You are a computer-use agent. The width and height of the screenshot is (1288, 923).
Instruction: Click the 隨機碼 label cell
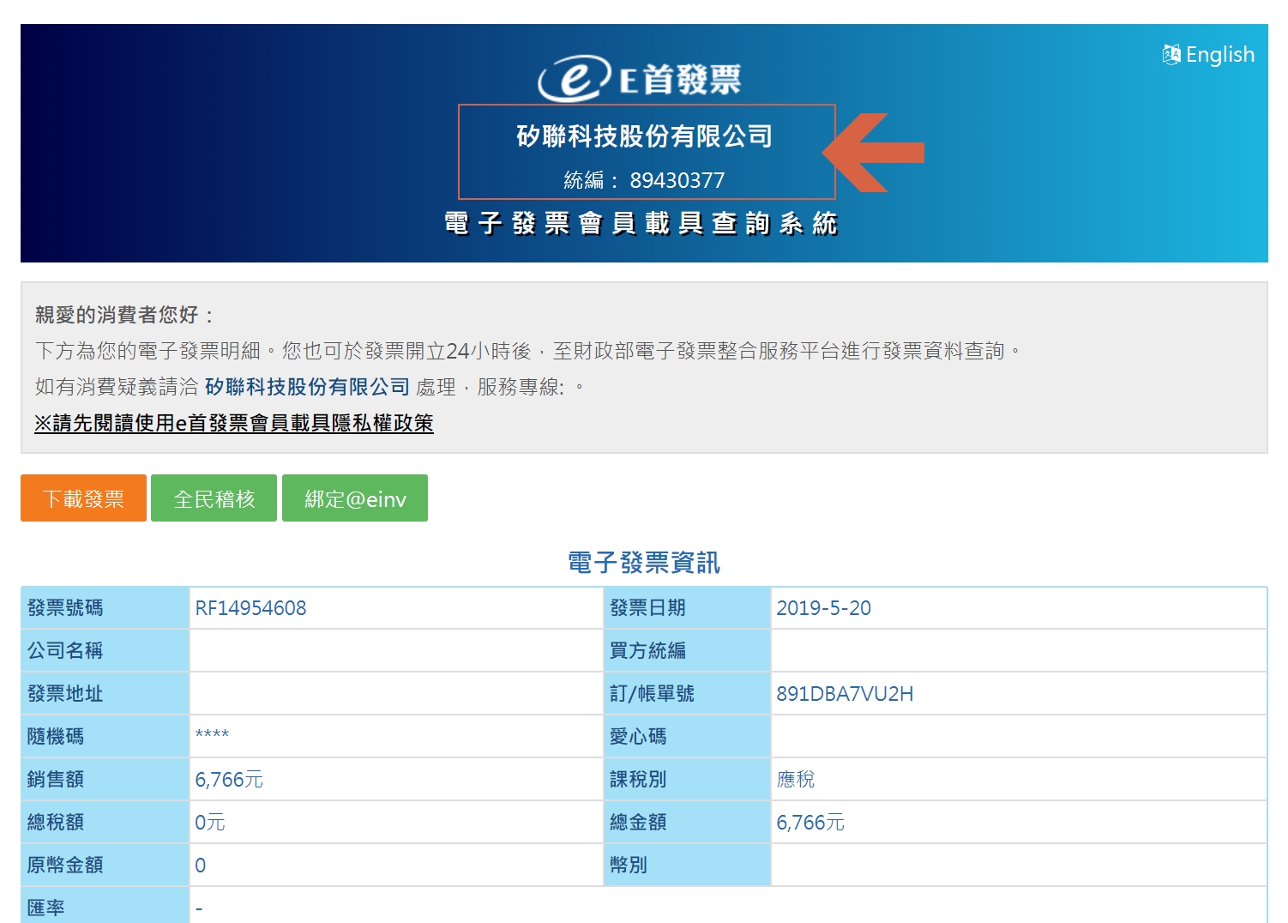click(x=105, y=737)
